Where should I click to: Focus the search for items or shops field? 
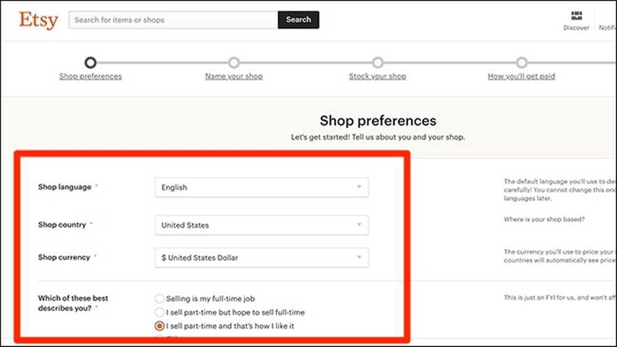(174, 20)
